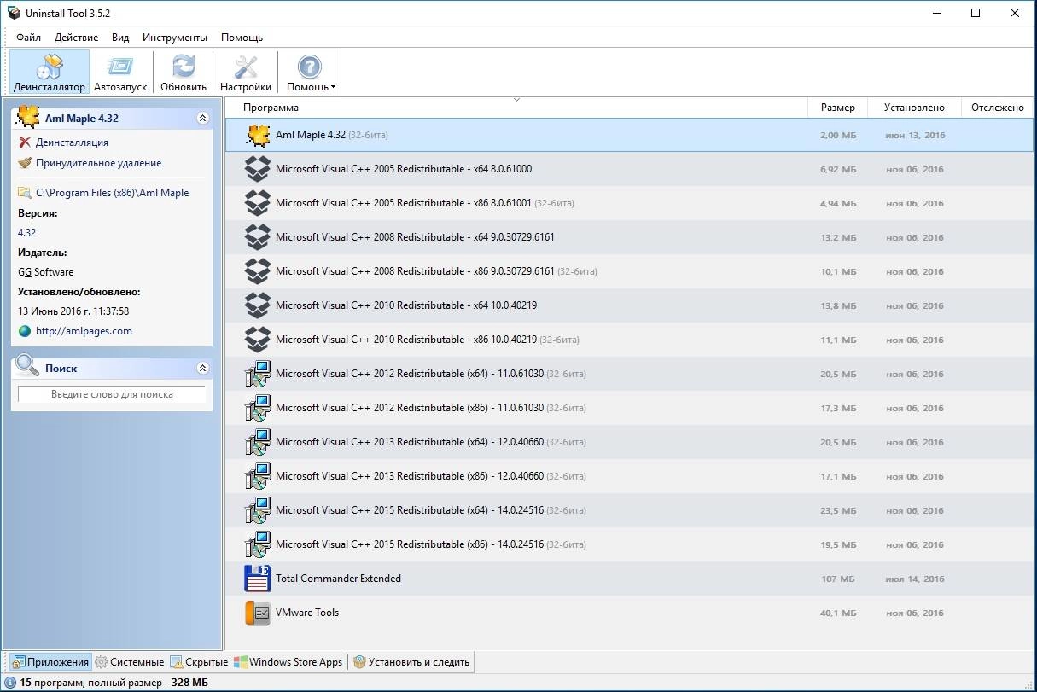Click the Uninstall Tool title bar icon

click(x=14, y=14)
